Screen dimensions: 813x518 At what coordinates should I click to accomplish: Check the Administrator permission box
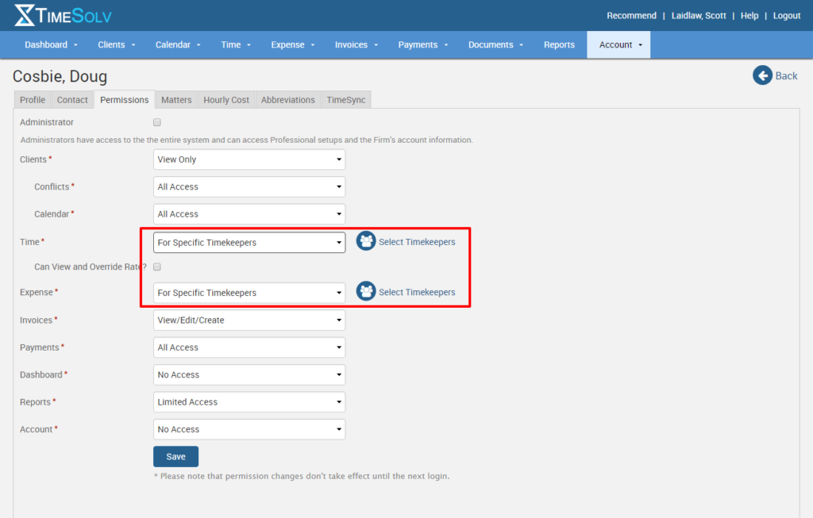pyautogui.click(x=156, y=122)
